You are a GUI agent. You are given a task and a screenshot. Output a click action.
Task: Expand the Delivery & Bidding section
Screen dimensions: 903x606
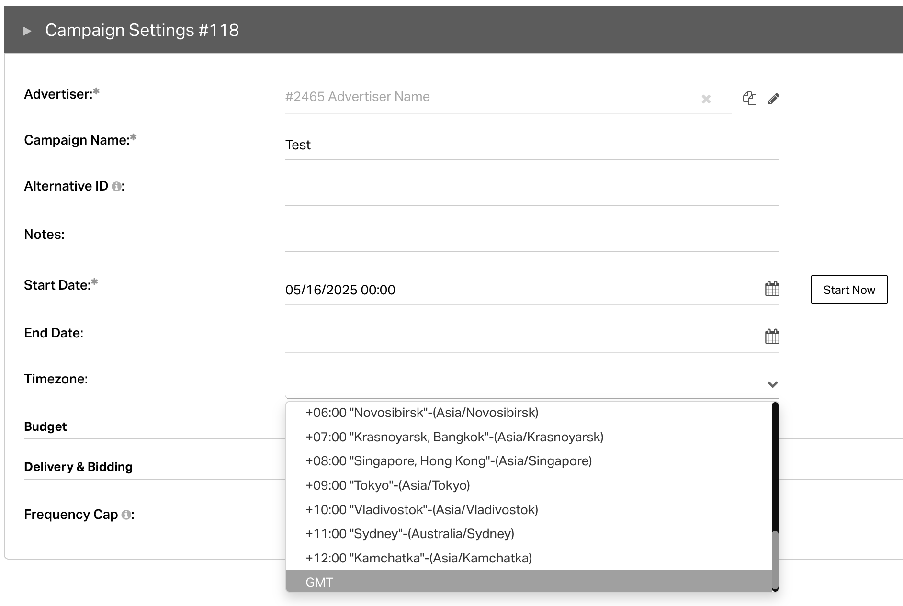click(x=79, y=467)
